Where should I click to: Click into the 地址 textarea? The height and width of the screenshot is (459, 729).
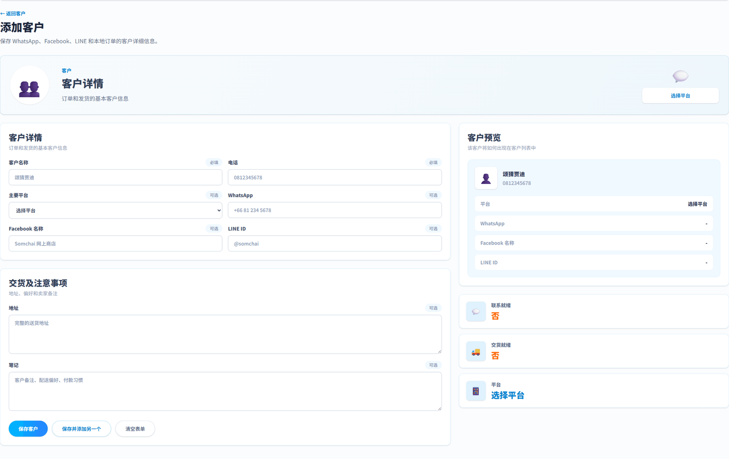(x=225, y=334)
